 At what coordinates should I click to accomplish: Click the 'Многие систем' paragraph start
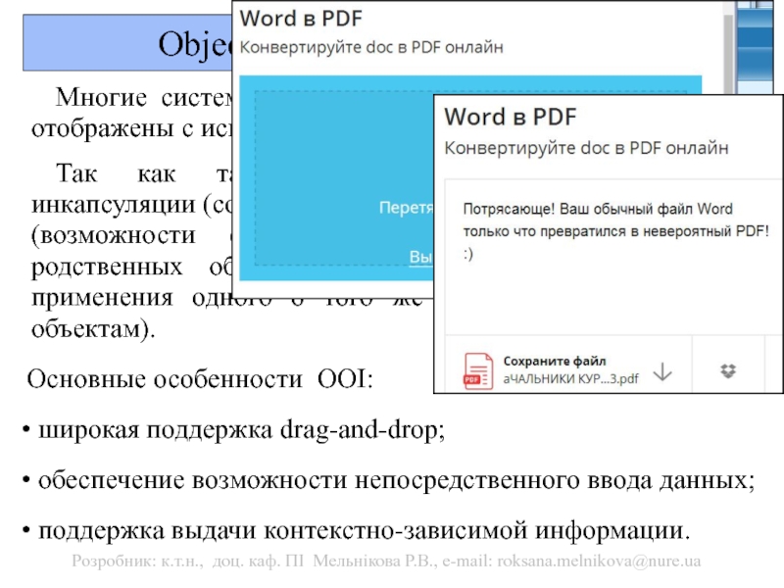(x=143, y=96)
